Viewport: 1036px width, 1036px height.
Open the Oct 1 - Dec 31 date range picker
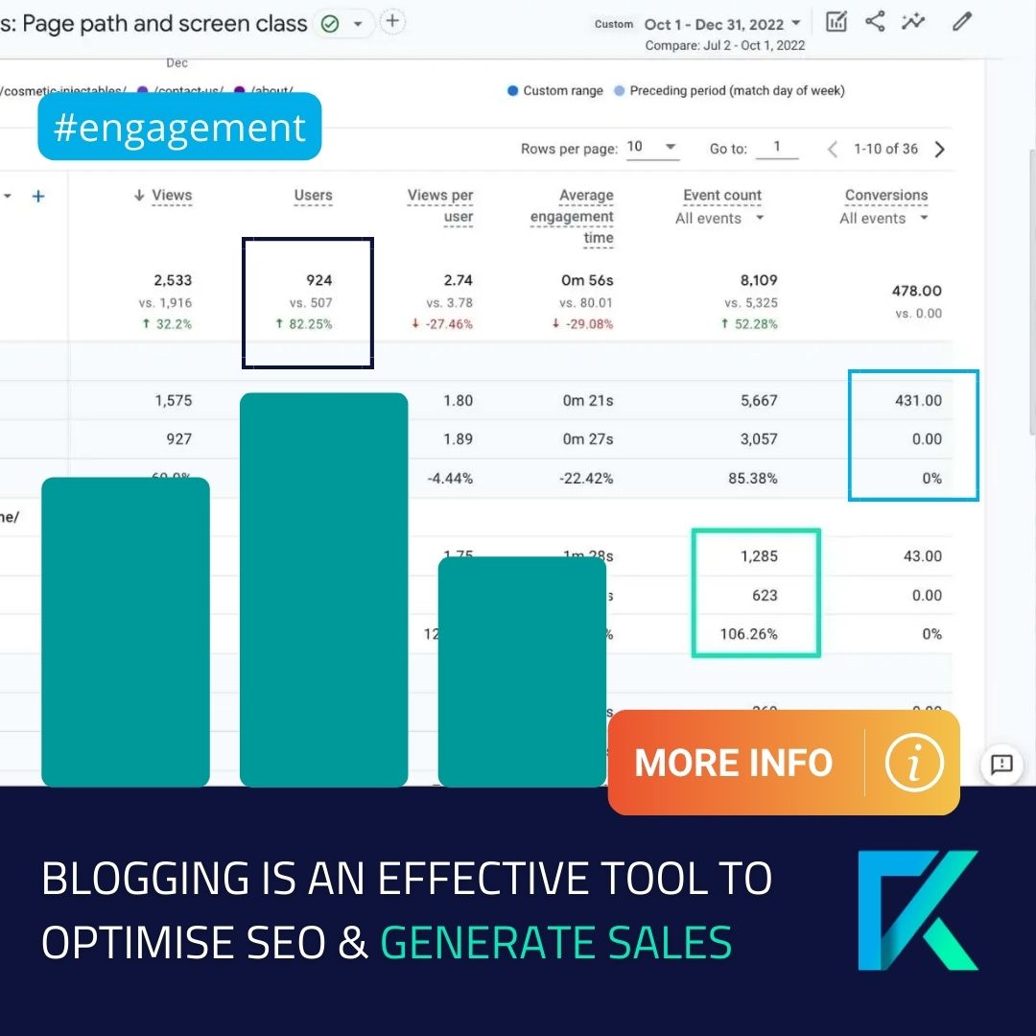(x=719, y=24)
